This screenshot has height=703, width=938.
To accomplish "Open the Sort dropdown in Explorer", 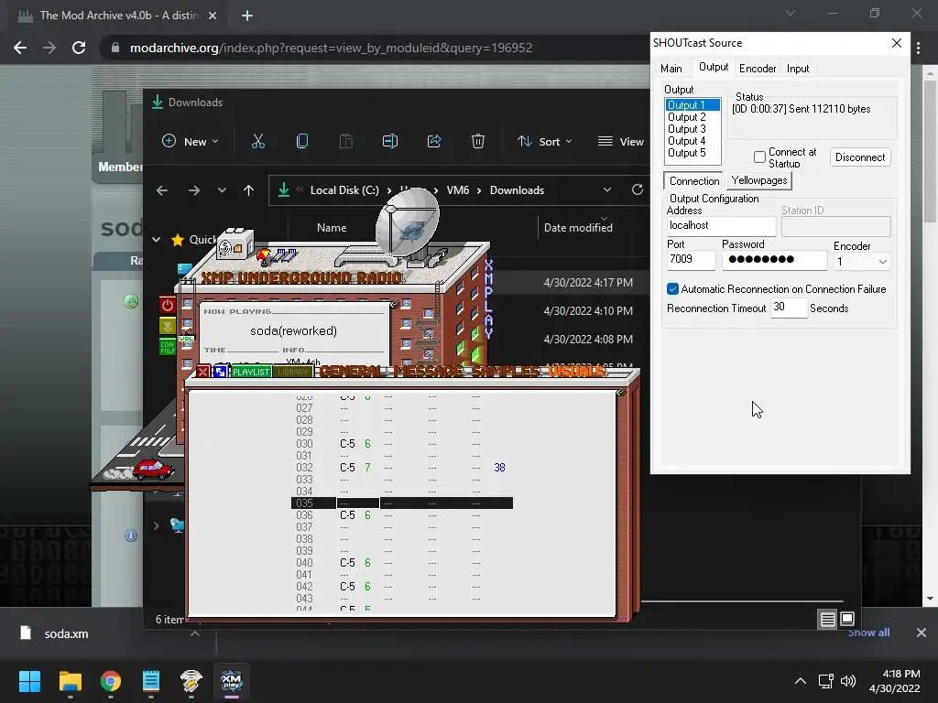I will (x=544, y=142).
